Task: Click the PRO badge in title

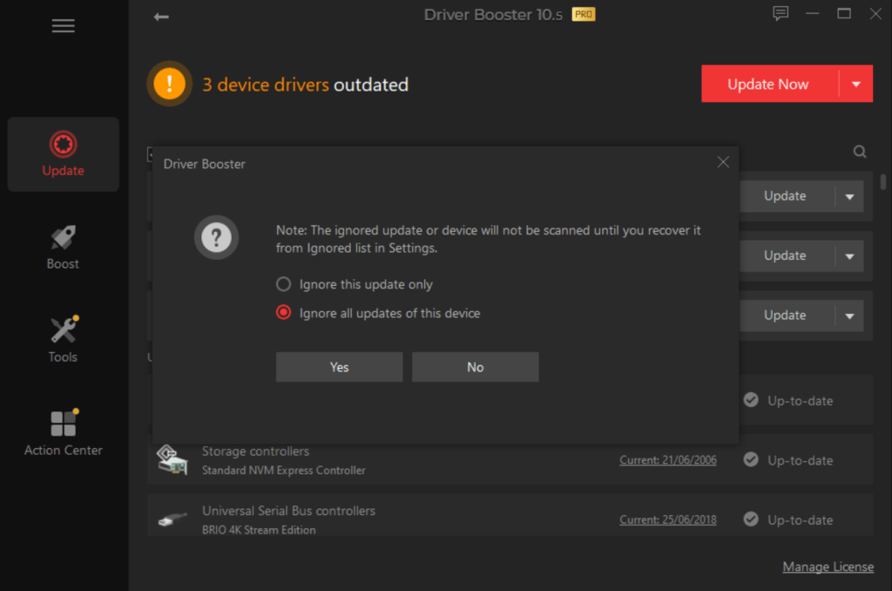Action: (583, 14)
